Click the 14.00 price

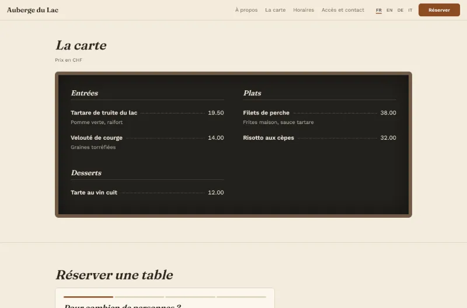[215, 137]
